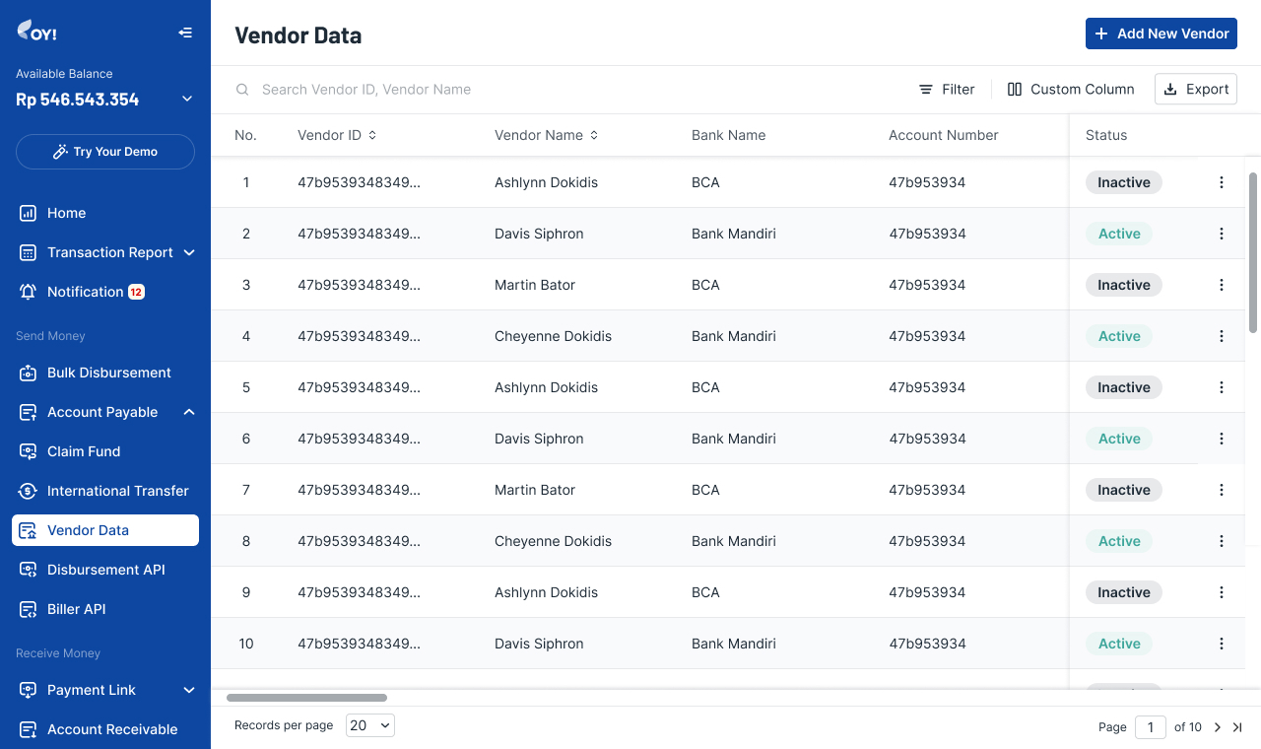
Task: Collapse the sidebar with the hamburger icon
Action: tap(185, 33)
